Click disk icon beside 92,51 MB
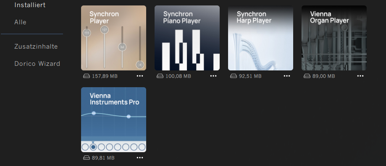The image size is (386, 166). point(234,76)
